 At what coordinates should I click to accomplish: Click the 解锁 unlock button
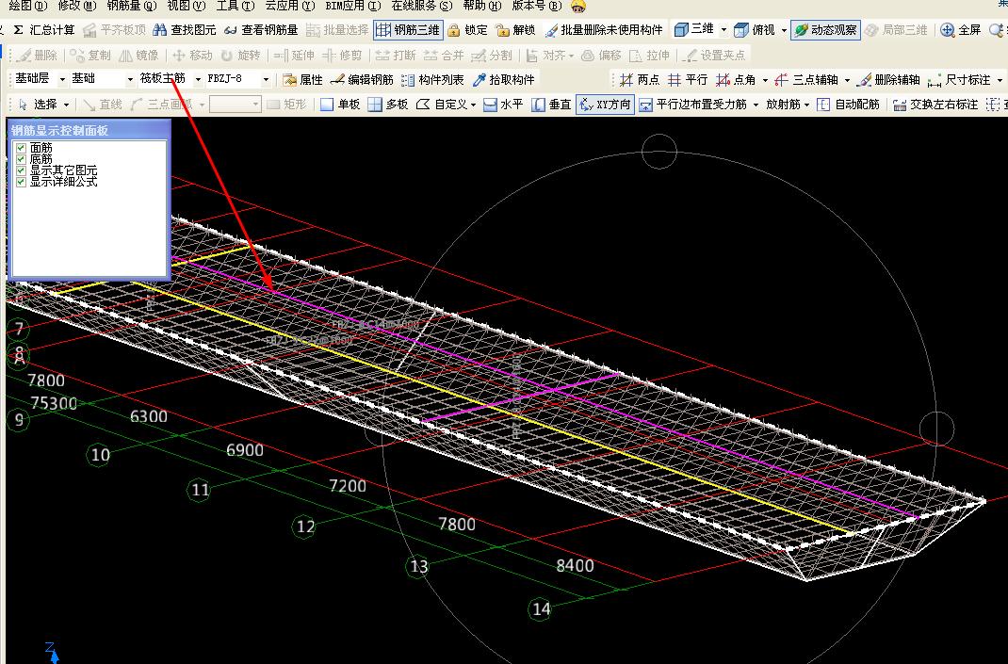pos(515,29)
